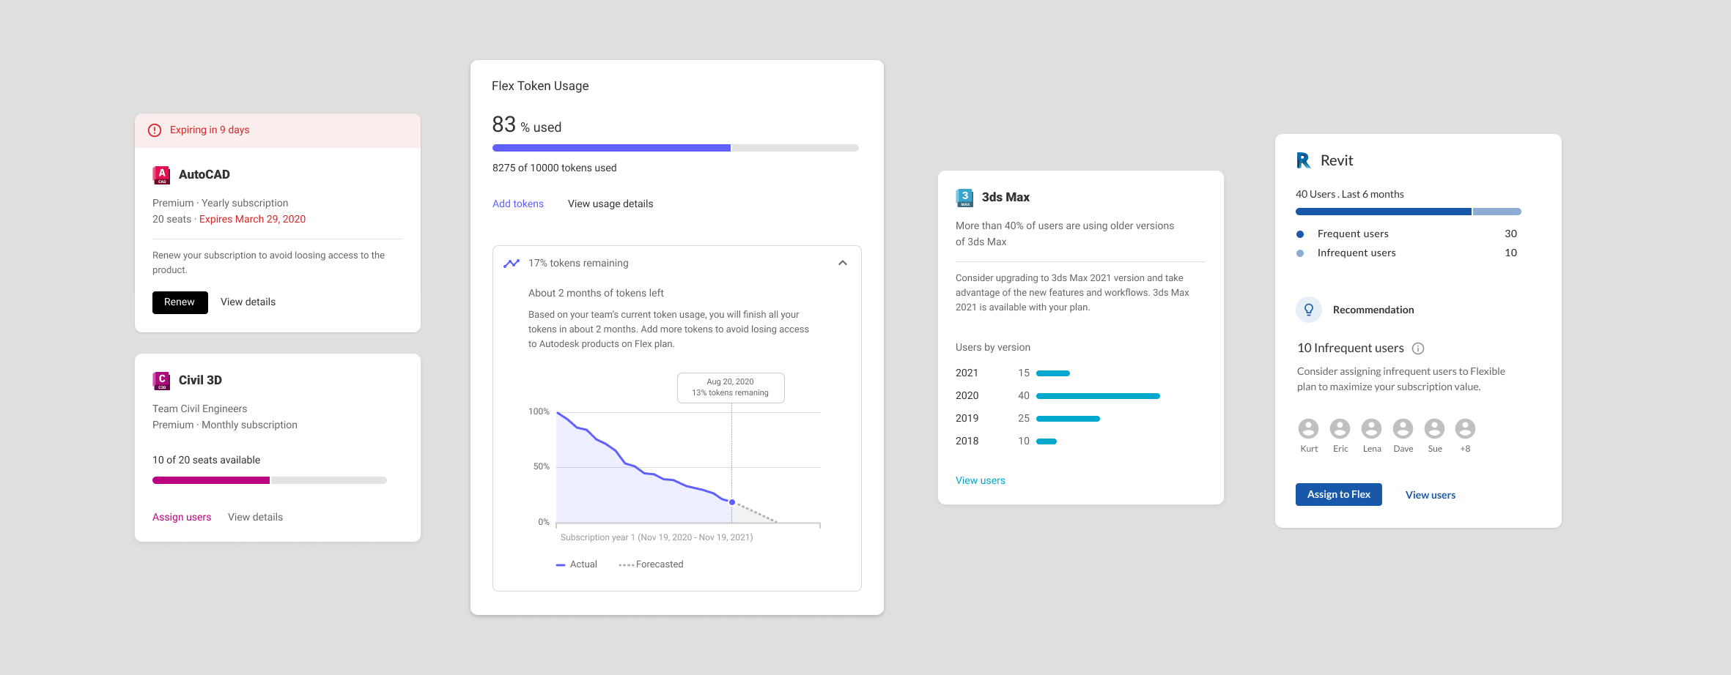The image size is (1731, 675).
Task: Open View usage details
Action: pos(610,204)
